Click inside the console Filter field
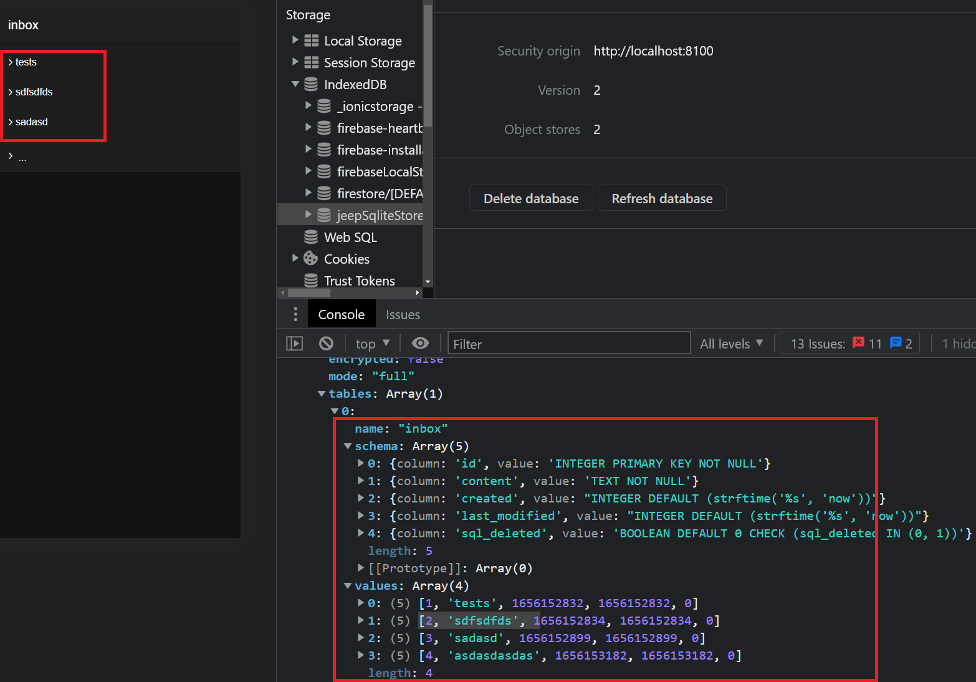Image resolution: width=976 pixels, height=682 pixels. (x=568, y=343)
